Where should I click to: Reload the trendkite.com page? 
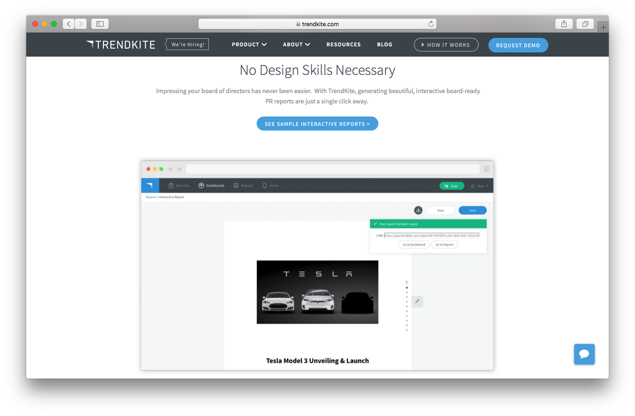click(x=431, y=24)
